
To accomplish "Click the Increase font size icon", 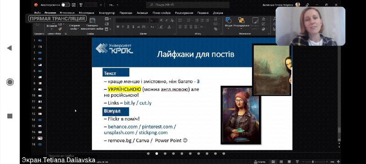I will click(x=161, y=20).
